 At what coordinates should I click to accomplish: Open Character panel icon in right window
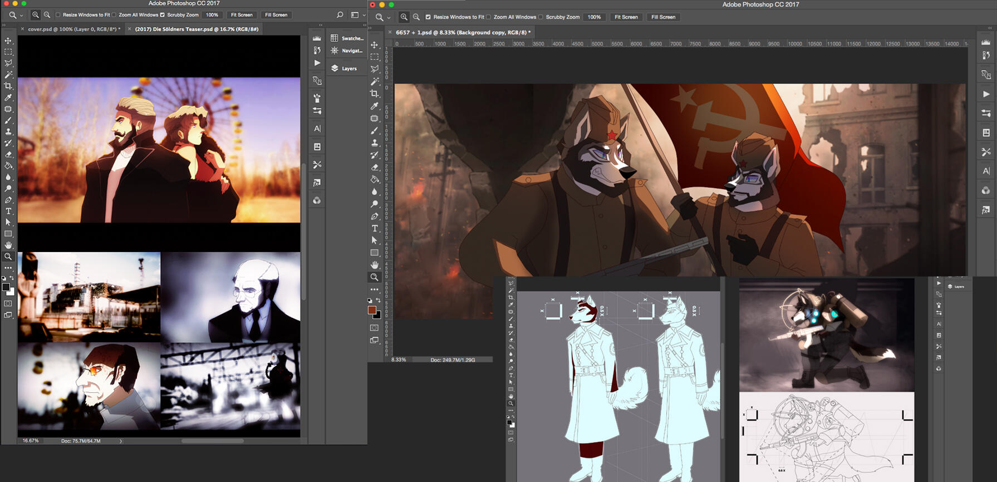[986, 171]
